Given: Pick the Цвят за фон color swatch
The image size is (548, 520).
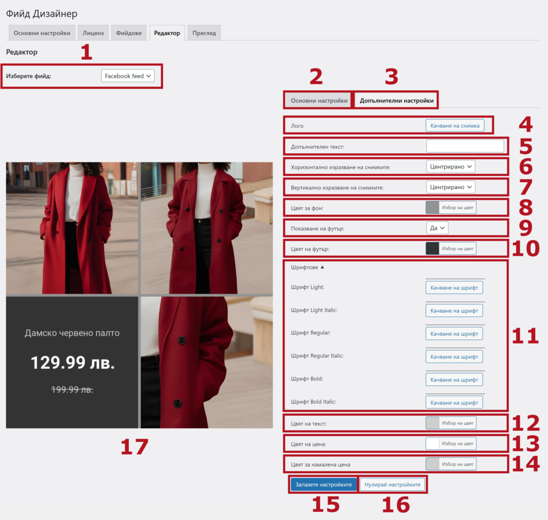Looking at the screenshot, I should click(432, 207).
